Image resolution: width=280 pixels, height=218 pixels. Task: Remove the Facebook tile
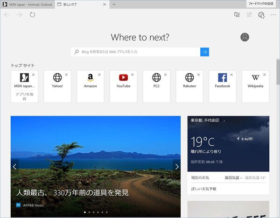(x=231, y=75)
